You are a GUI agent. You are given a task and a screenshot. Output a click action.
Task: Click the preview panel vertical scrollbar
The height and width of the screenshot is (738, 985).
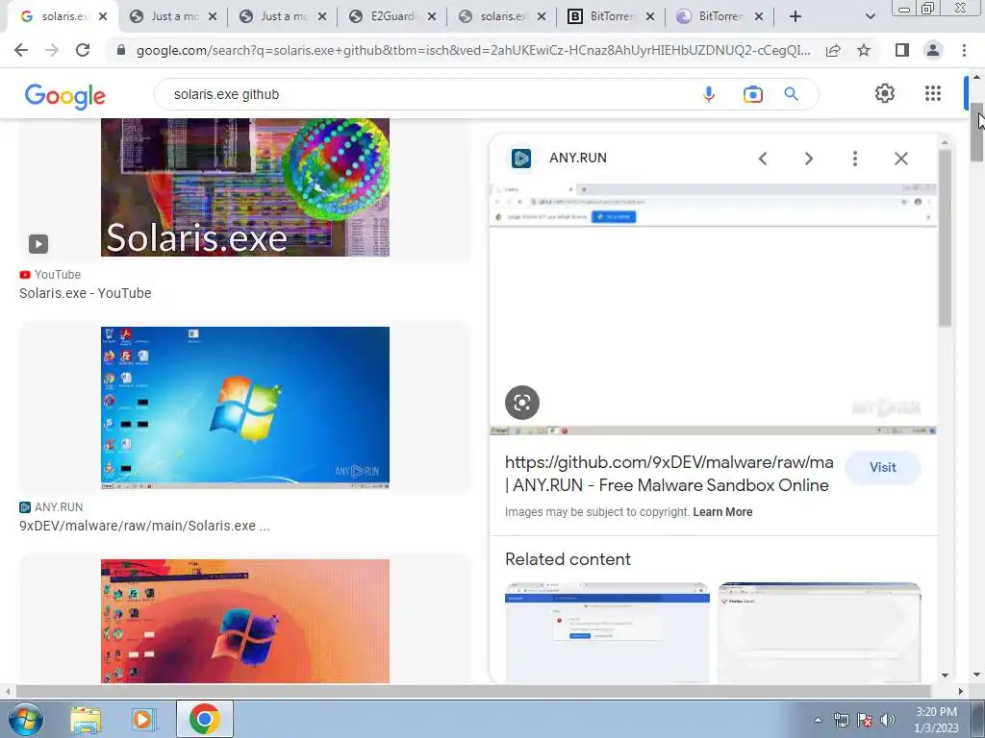tap(945, 238)
